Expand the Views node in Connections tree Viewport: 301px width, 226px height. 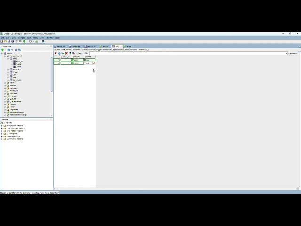pos(5,83)
